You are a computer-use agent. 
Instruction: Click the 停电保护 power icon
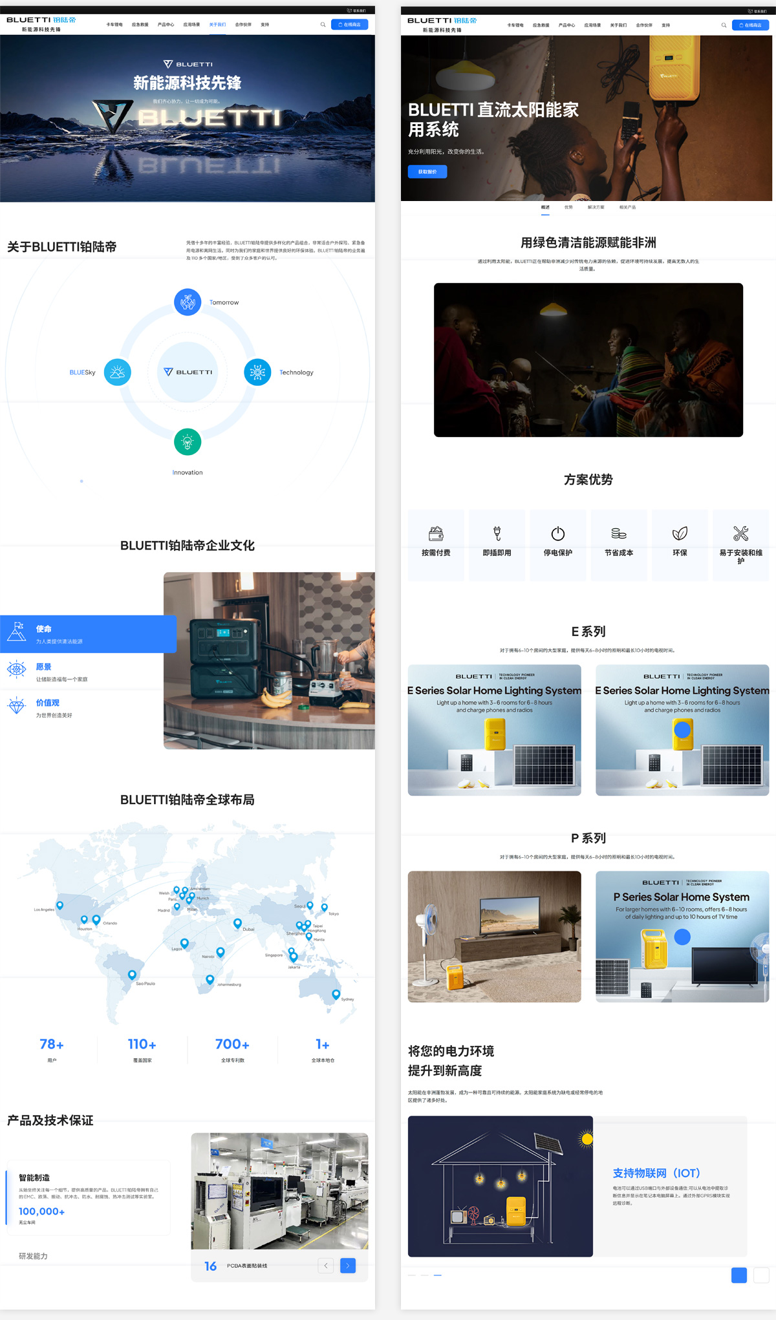pos(557,533)
